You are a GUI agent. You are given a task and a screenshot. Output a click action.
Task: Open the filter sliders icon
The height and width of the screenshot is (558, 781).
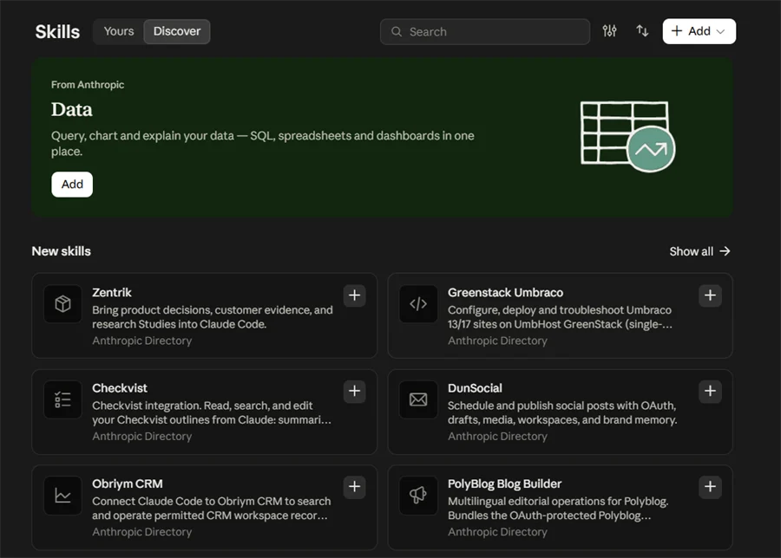coord(609,31)
